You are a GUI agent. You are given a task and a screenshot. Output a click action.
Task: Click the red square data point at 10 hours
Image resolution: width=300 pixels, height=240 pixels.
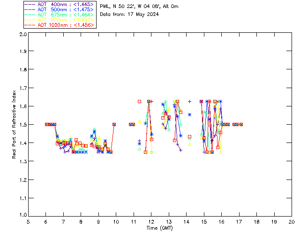114,124
